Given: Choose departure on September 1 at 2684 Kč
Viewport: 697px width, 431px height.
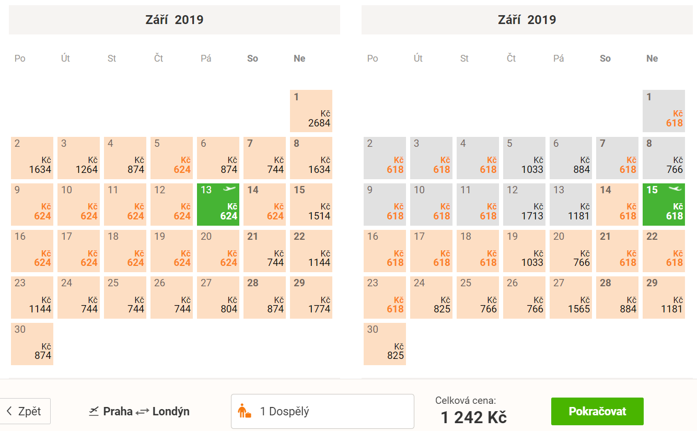Looking at the screenshot, I should click(x=311, y=111).
